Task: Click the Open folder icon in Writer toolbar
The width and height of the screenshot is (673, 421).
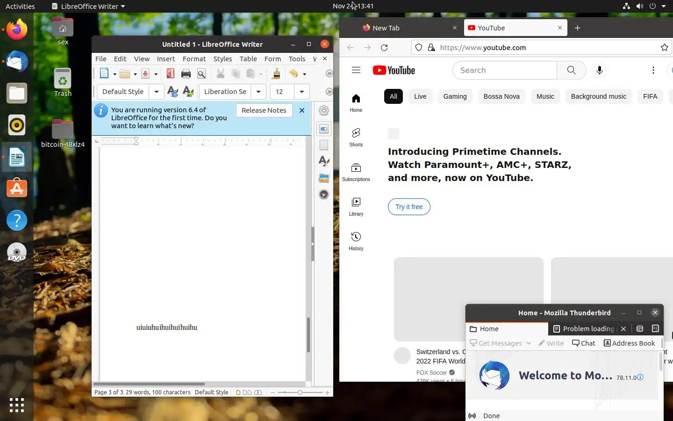Action: point(124,74)
